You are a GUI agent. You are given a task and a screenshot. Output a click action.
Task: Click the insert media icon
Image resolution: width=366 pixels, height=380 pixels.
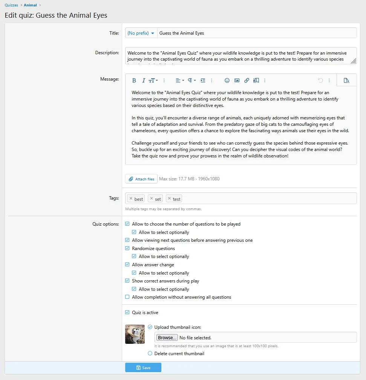[256, 80]
